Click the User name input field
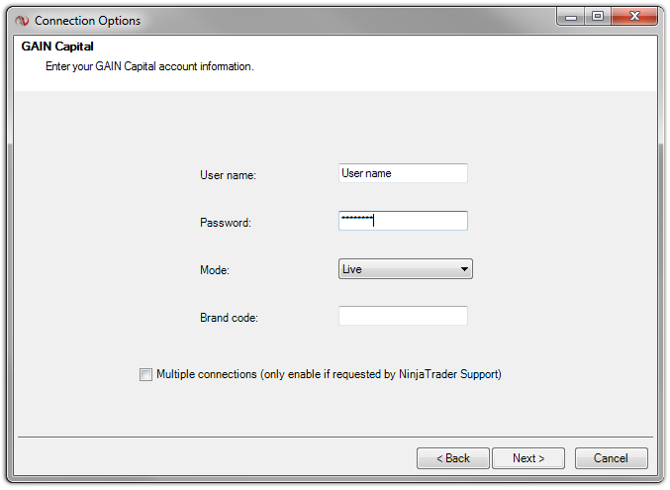 [403, 173]
